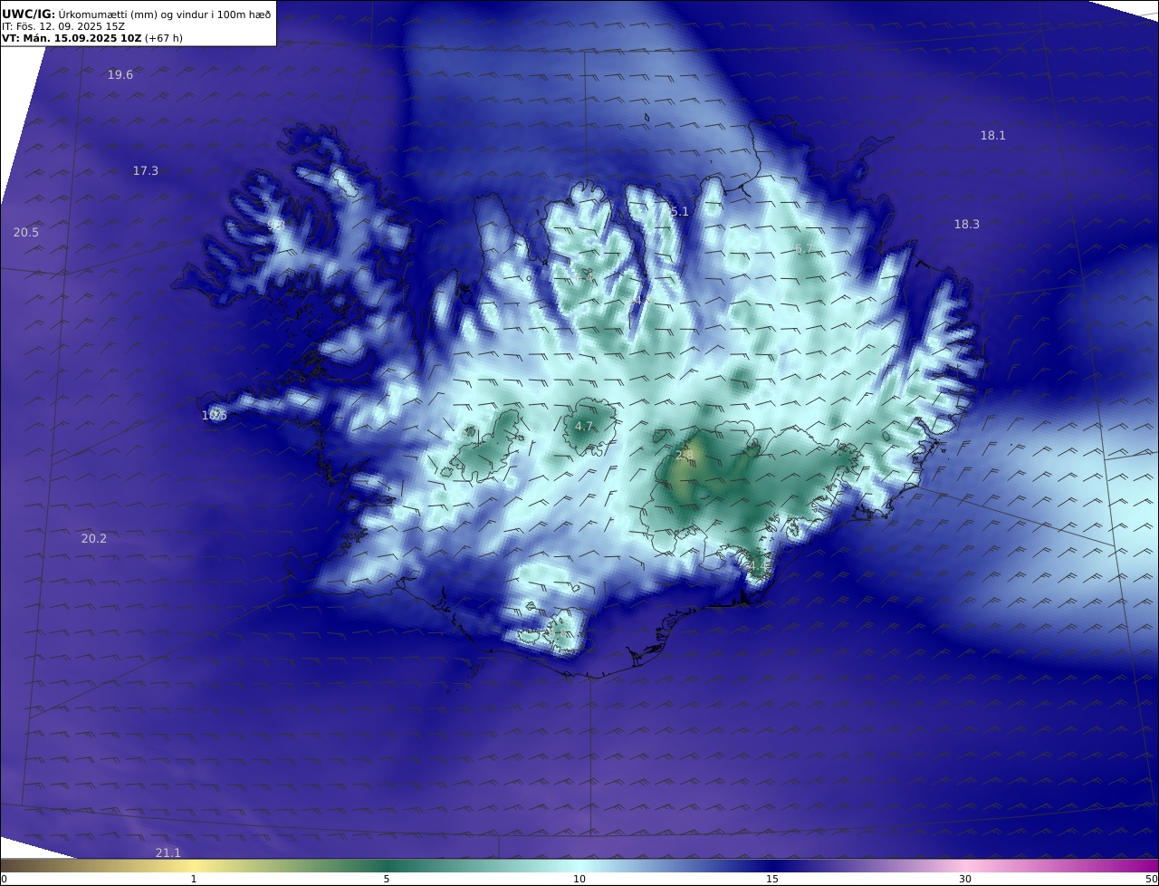Click the 10.5 value at the peninsula tip
The width and height of the screenshot is (1159, 886).
(215, 416)
